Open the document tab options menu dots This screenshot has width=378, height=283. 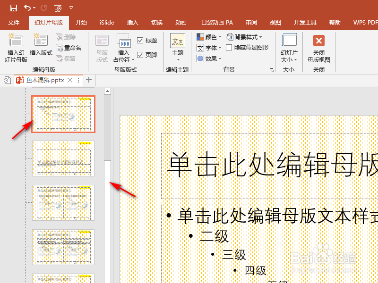tap(78, 80)
